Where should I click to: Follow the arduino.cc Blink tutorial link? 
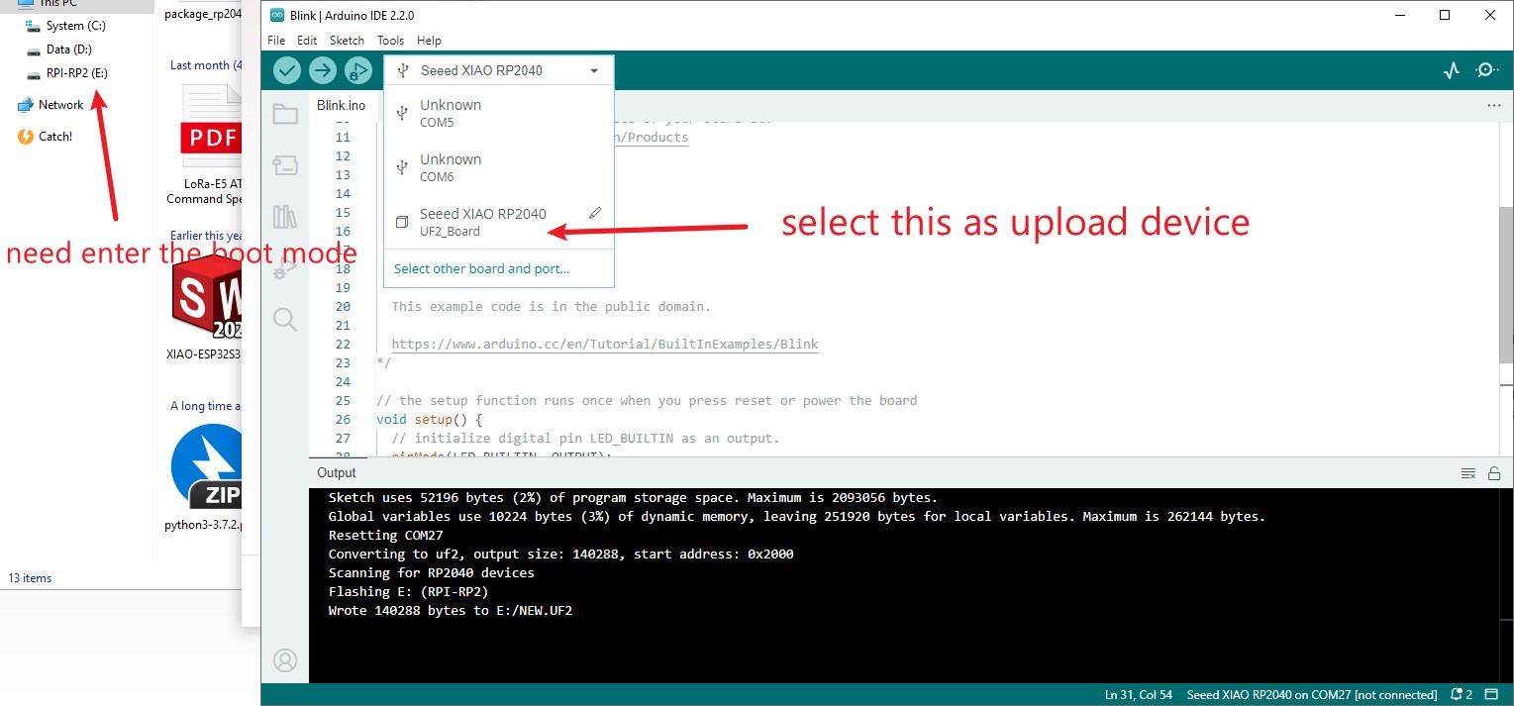[x=605, y=345]
